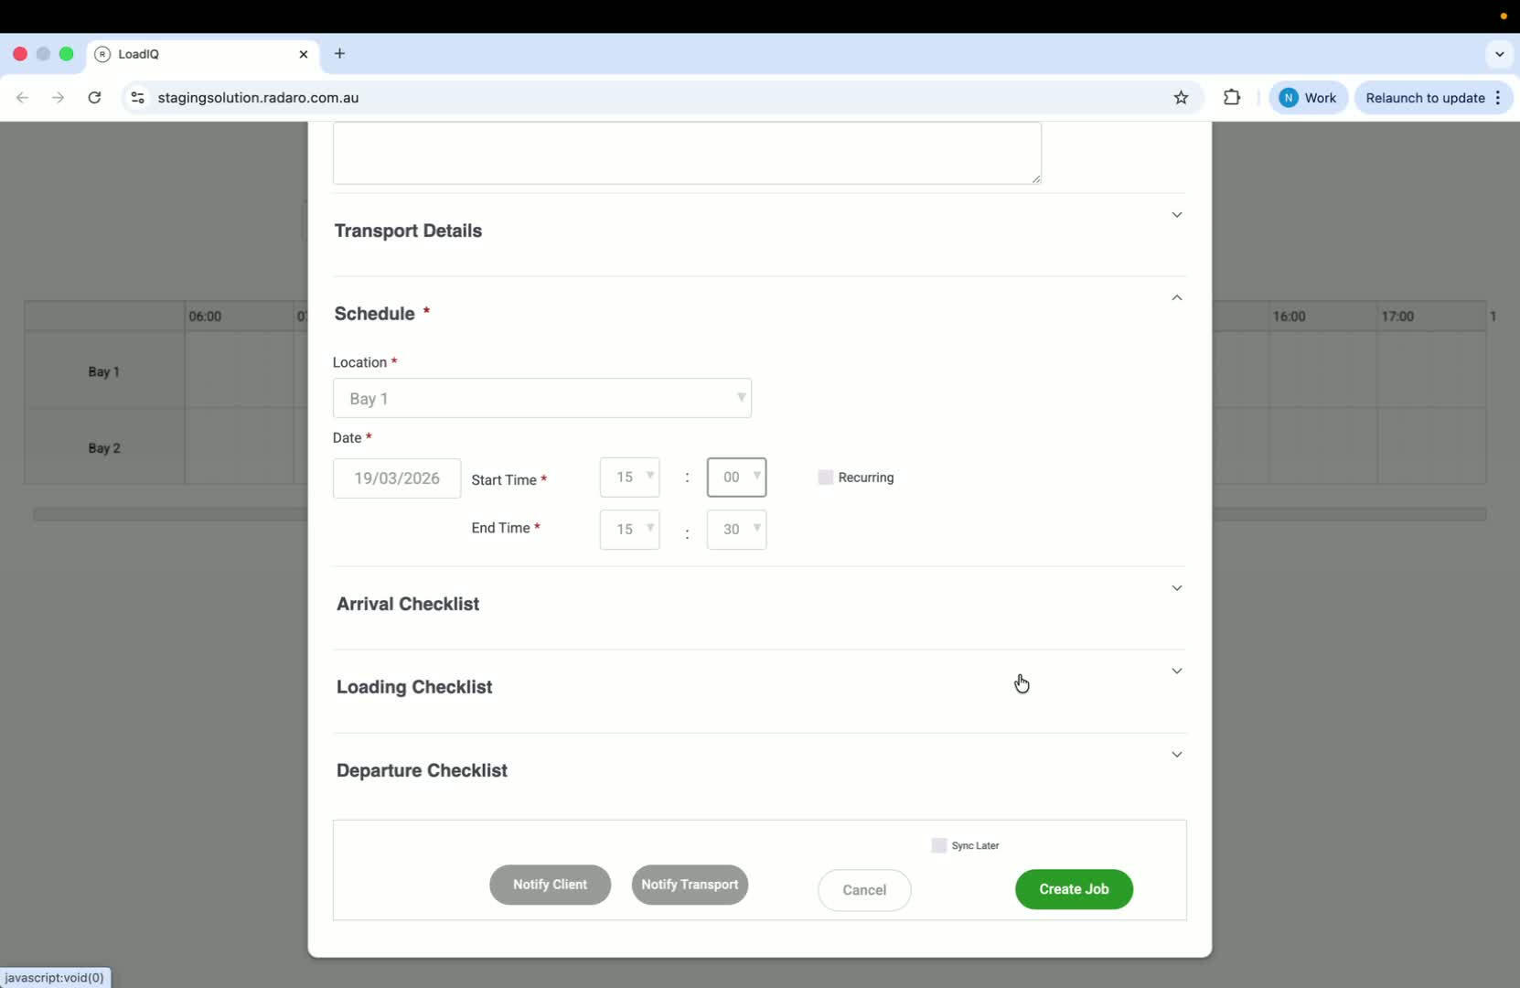Expand the Arrival Checklist chevron
Viewport: 1520px width, 988px height.
click(1177, 588)
